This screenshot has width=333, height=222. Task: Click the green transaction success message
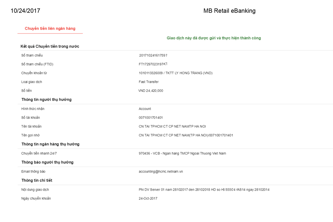pyautogui.click(x=214, y=38)
